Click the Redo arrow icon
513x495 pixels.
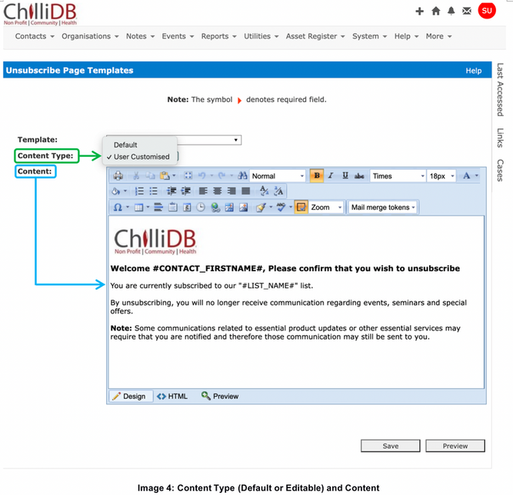222,176
